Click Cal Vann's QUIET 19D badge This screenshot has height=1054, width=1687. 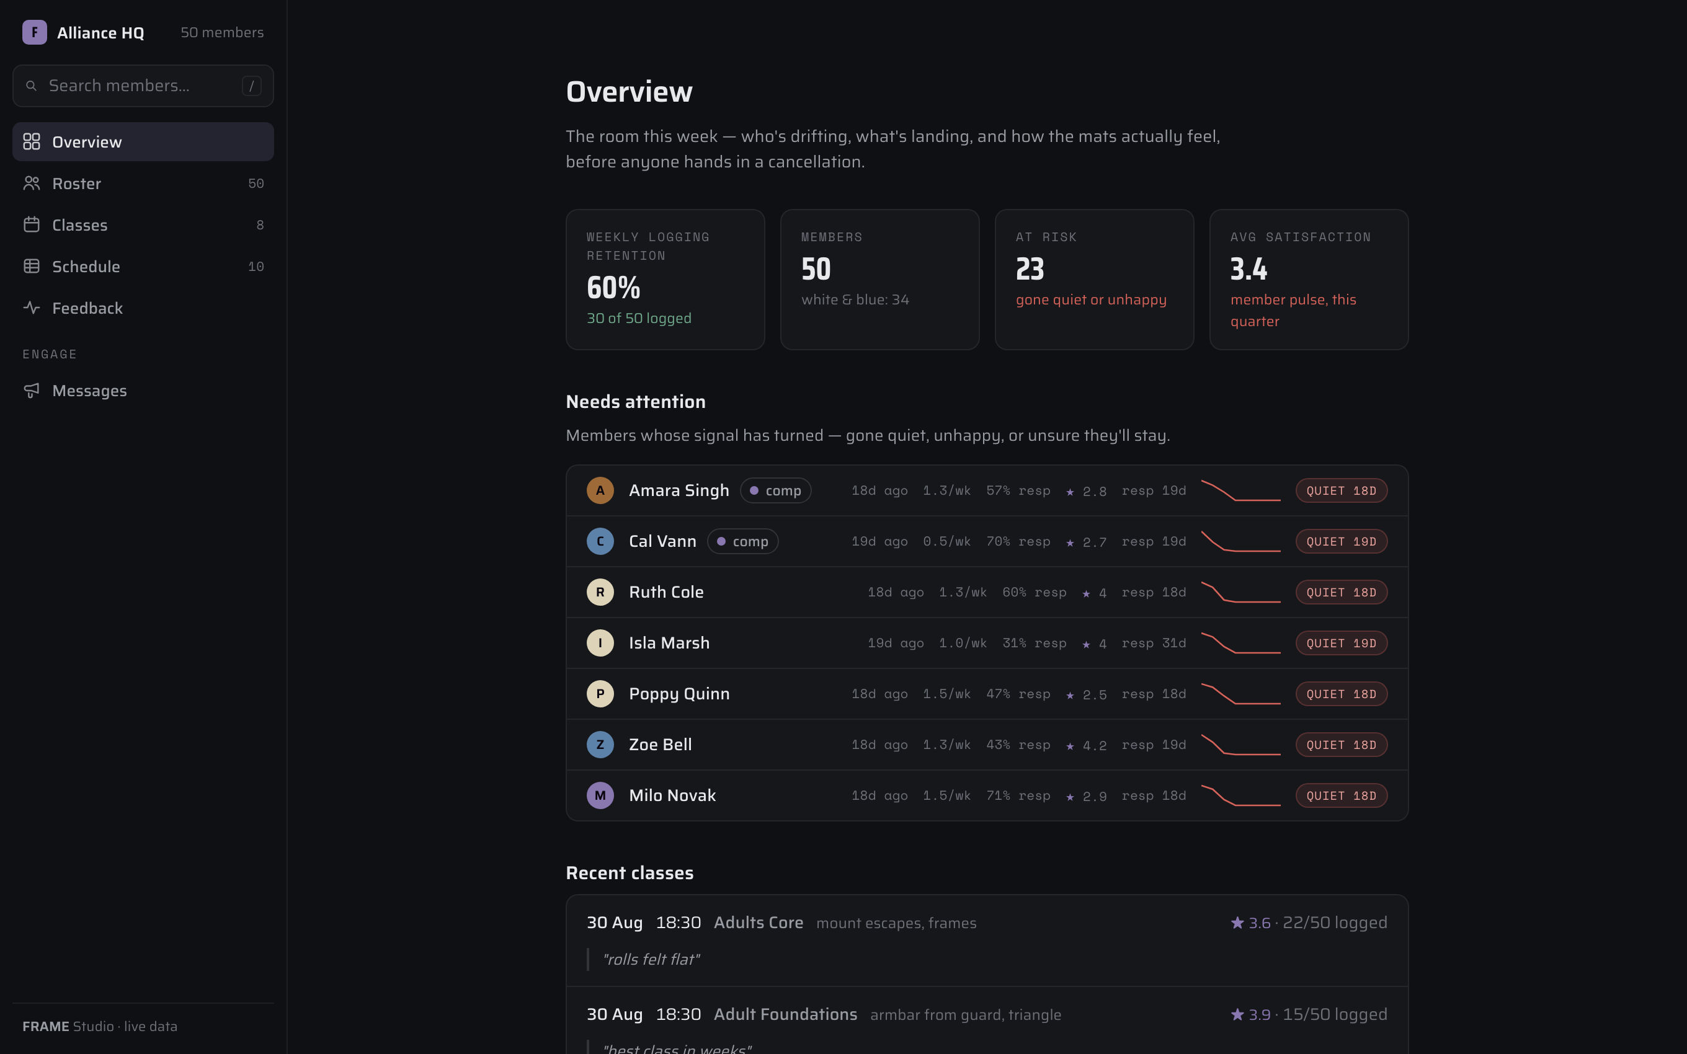(1342, 541)
